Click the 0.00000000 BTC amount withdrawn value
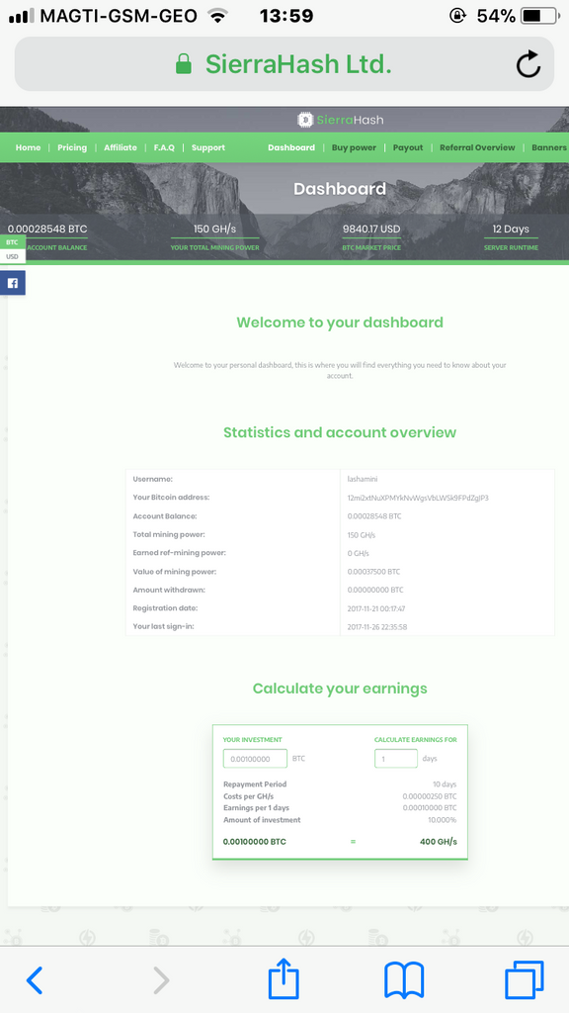The width and height of the screenshot is (569, 1013). 375,590
